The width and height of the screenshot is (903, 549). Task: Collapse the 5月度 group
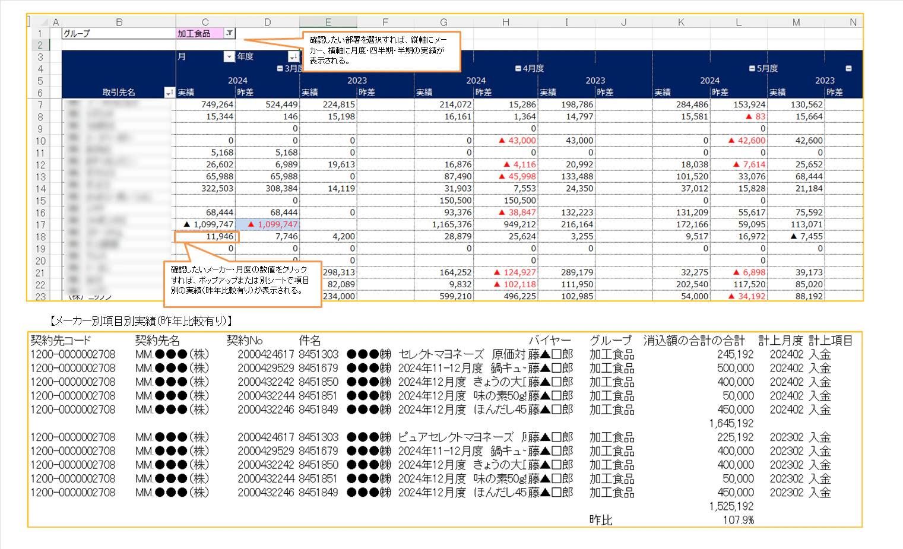point(752,69)
